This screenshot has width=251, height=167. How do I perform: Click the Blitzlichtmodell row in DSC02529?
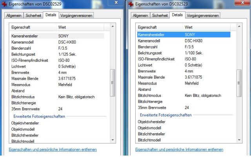(x=57, y=141)
